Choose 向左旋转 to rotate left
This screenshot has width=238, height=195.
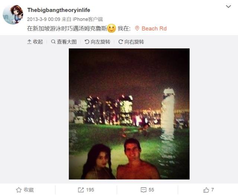pos(100,42)
